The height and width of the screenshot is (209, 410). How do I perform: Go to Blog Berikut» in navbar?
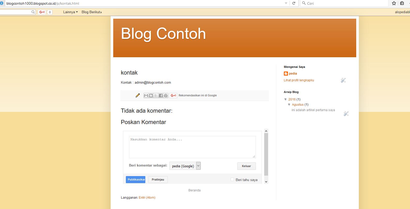tap(92, 12)
